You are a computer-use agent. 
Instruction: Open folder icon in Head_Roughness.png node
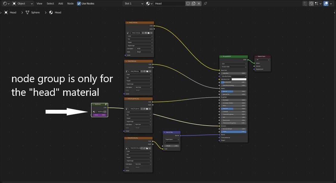(147, 109)
